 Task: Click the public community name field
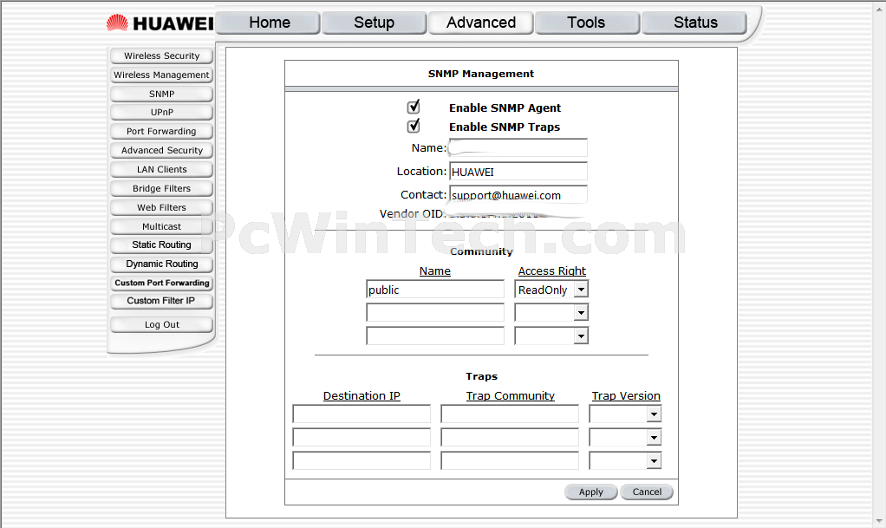(435, 290)
